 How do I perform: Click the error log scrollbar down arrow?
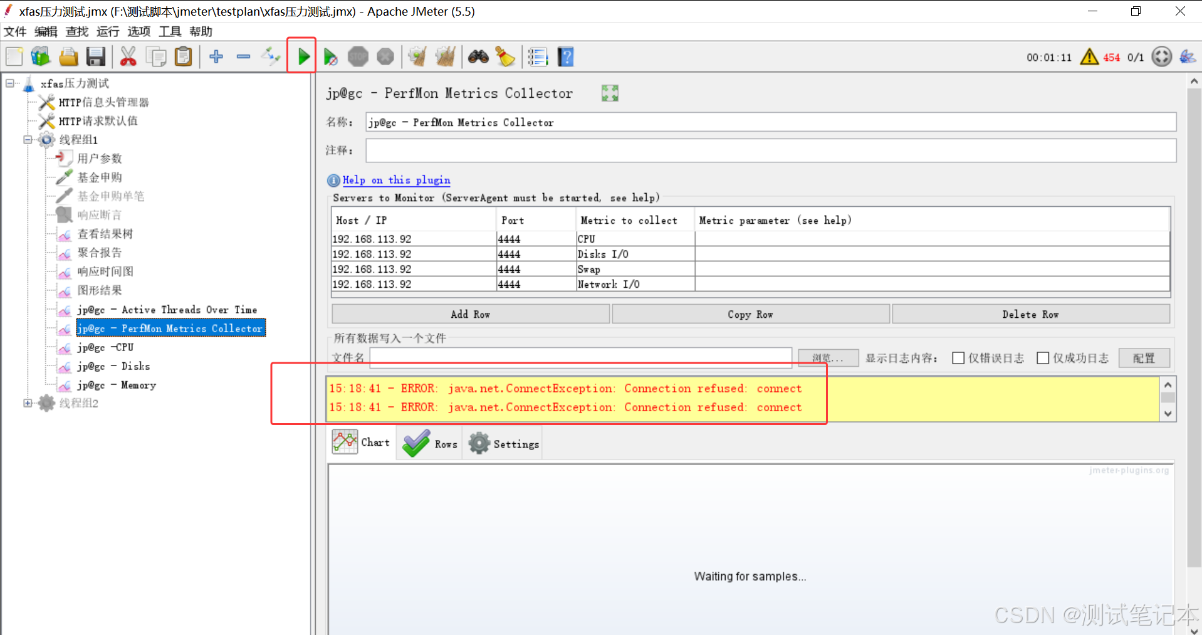coord(1168,413)
